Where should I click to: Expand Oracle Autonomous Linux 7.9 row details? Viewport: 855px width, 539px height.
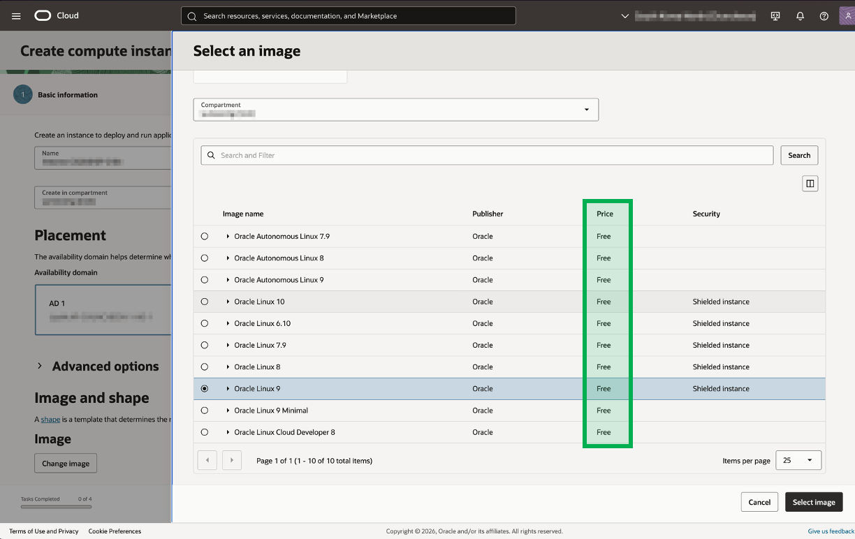point(228,237)
